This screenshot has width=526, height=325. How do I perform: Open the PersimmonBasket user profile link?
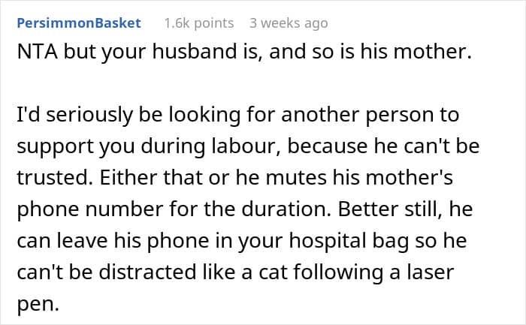click(79, 23)
